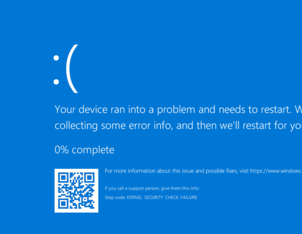The height and width of the screenshot is (234, 302).
Task: Click 'collecting some error info' line
Action: pos(178,126)
